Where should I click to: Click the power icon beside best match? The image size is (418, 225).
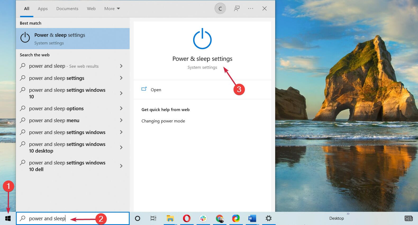tap(25, 38)
